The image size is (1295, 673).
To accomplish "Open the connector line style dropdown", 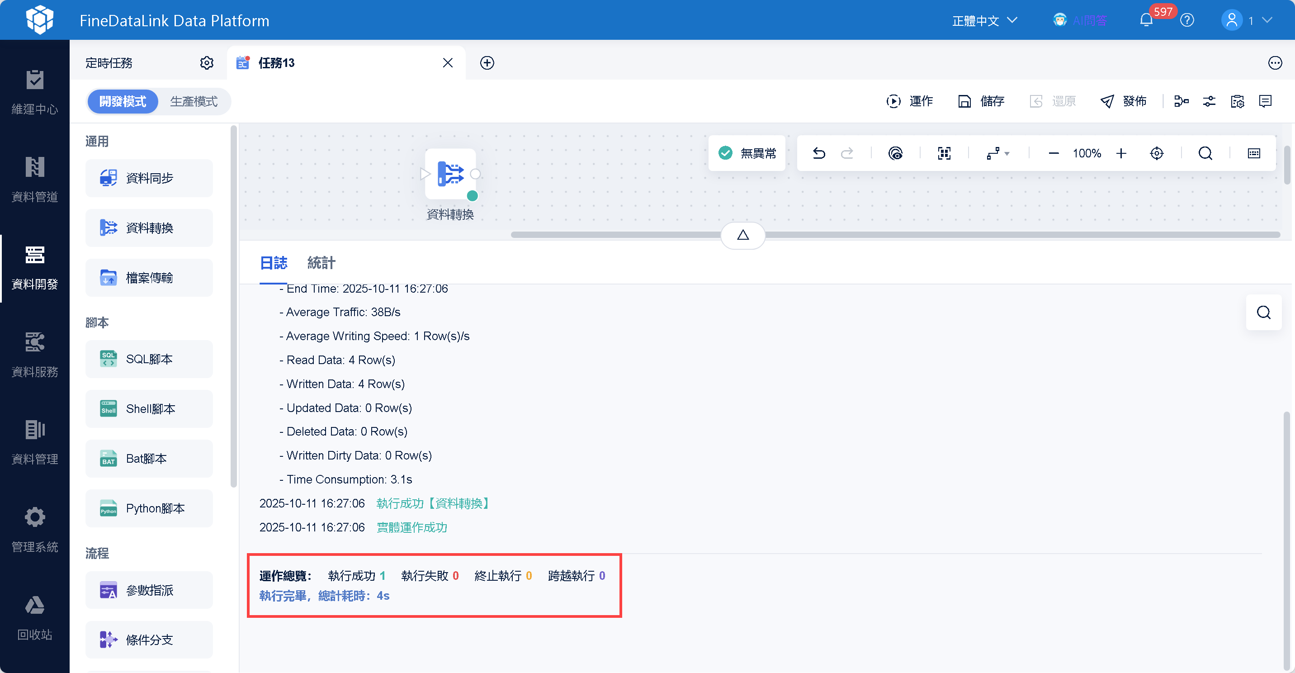I will (998, 153).
